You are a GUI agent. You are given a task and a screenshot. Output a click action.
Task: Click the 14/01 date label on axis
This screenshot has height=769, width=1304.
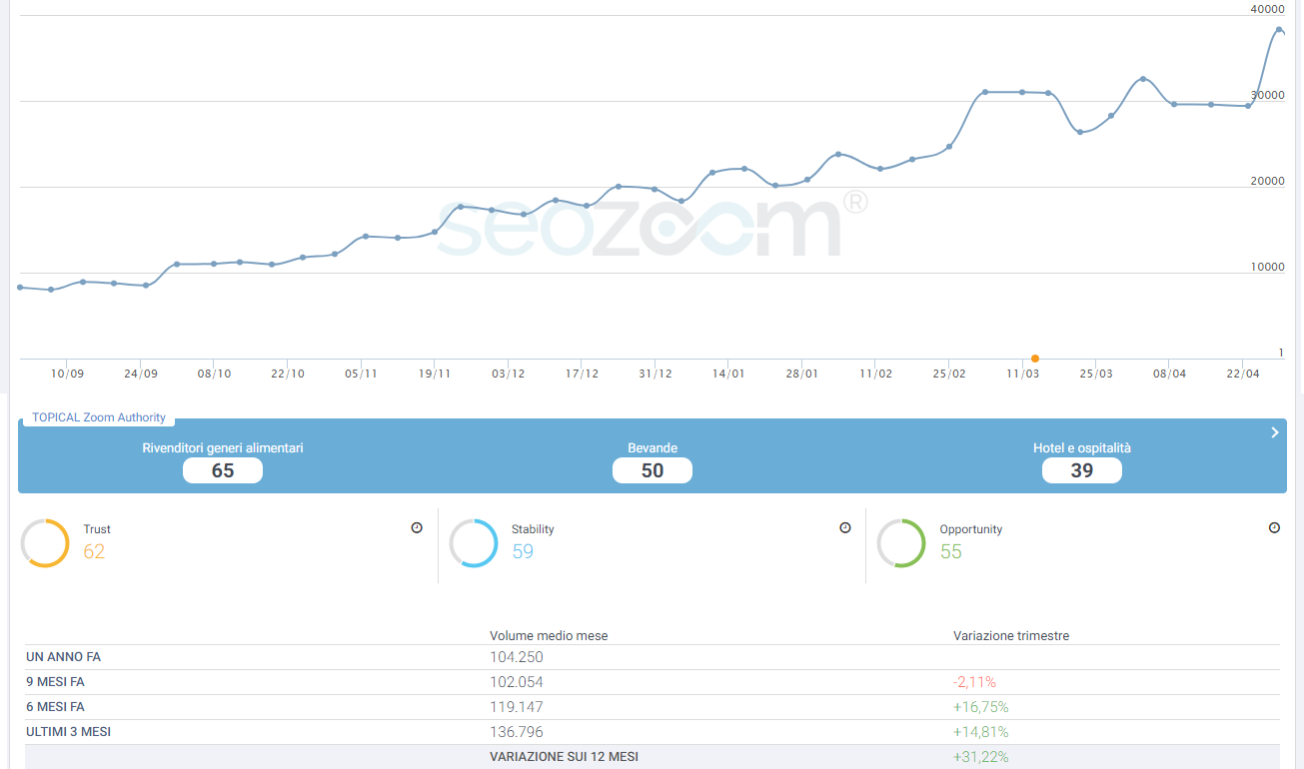pos(728,374)
